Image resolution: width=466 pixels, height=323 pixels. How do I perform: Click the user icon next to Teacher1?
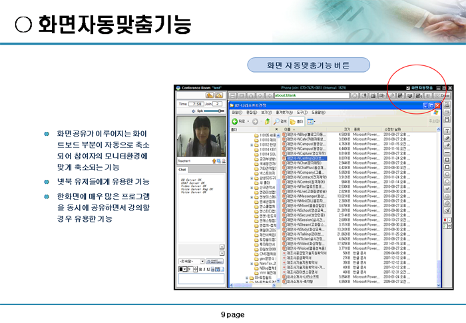point(223,161)
